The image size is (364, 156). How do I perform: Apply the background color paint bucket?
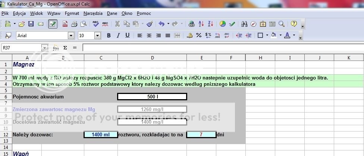[x=274, y=35]
